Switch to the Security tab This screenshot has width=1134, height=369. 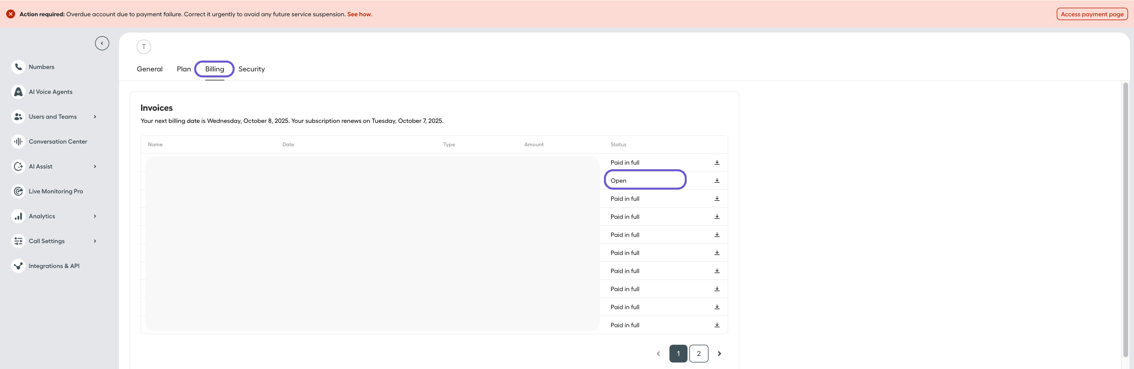(x=251, y=69)
